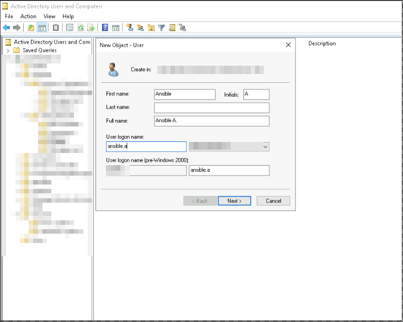Toggle the Show/Hide Console Tree icon
The height and width of the screenshot is (322, 403).
pyautogui.click(x=41, y=28)
